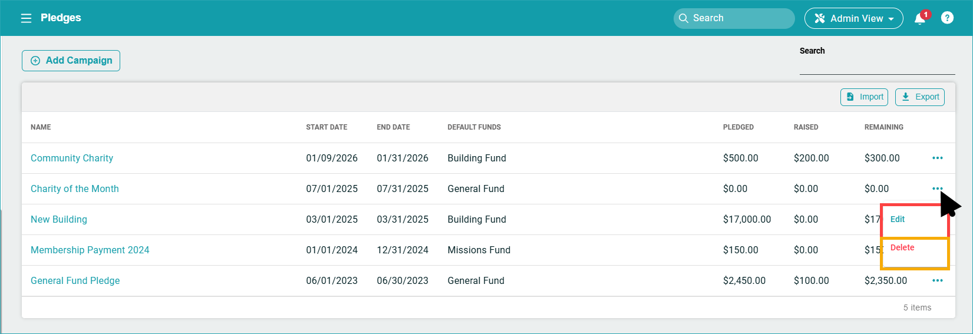Viewport: 973px width, 334px height.
Task: Click the Charity of the Month ellipsis
Action: 937,189
